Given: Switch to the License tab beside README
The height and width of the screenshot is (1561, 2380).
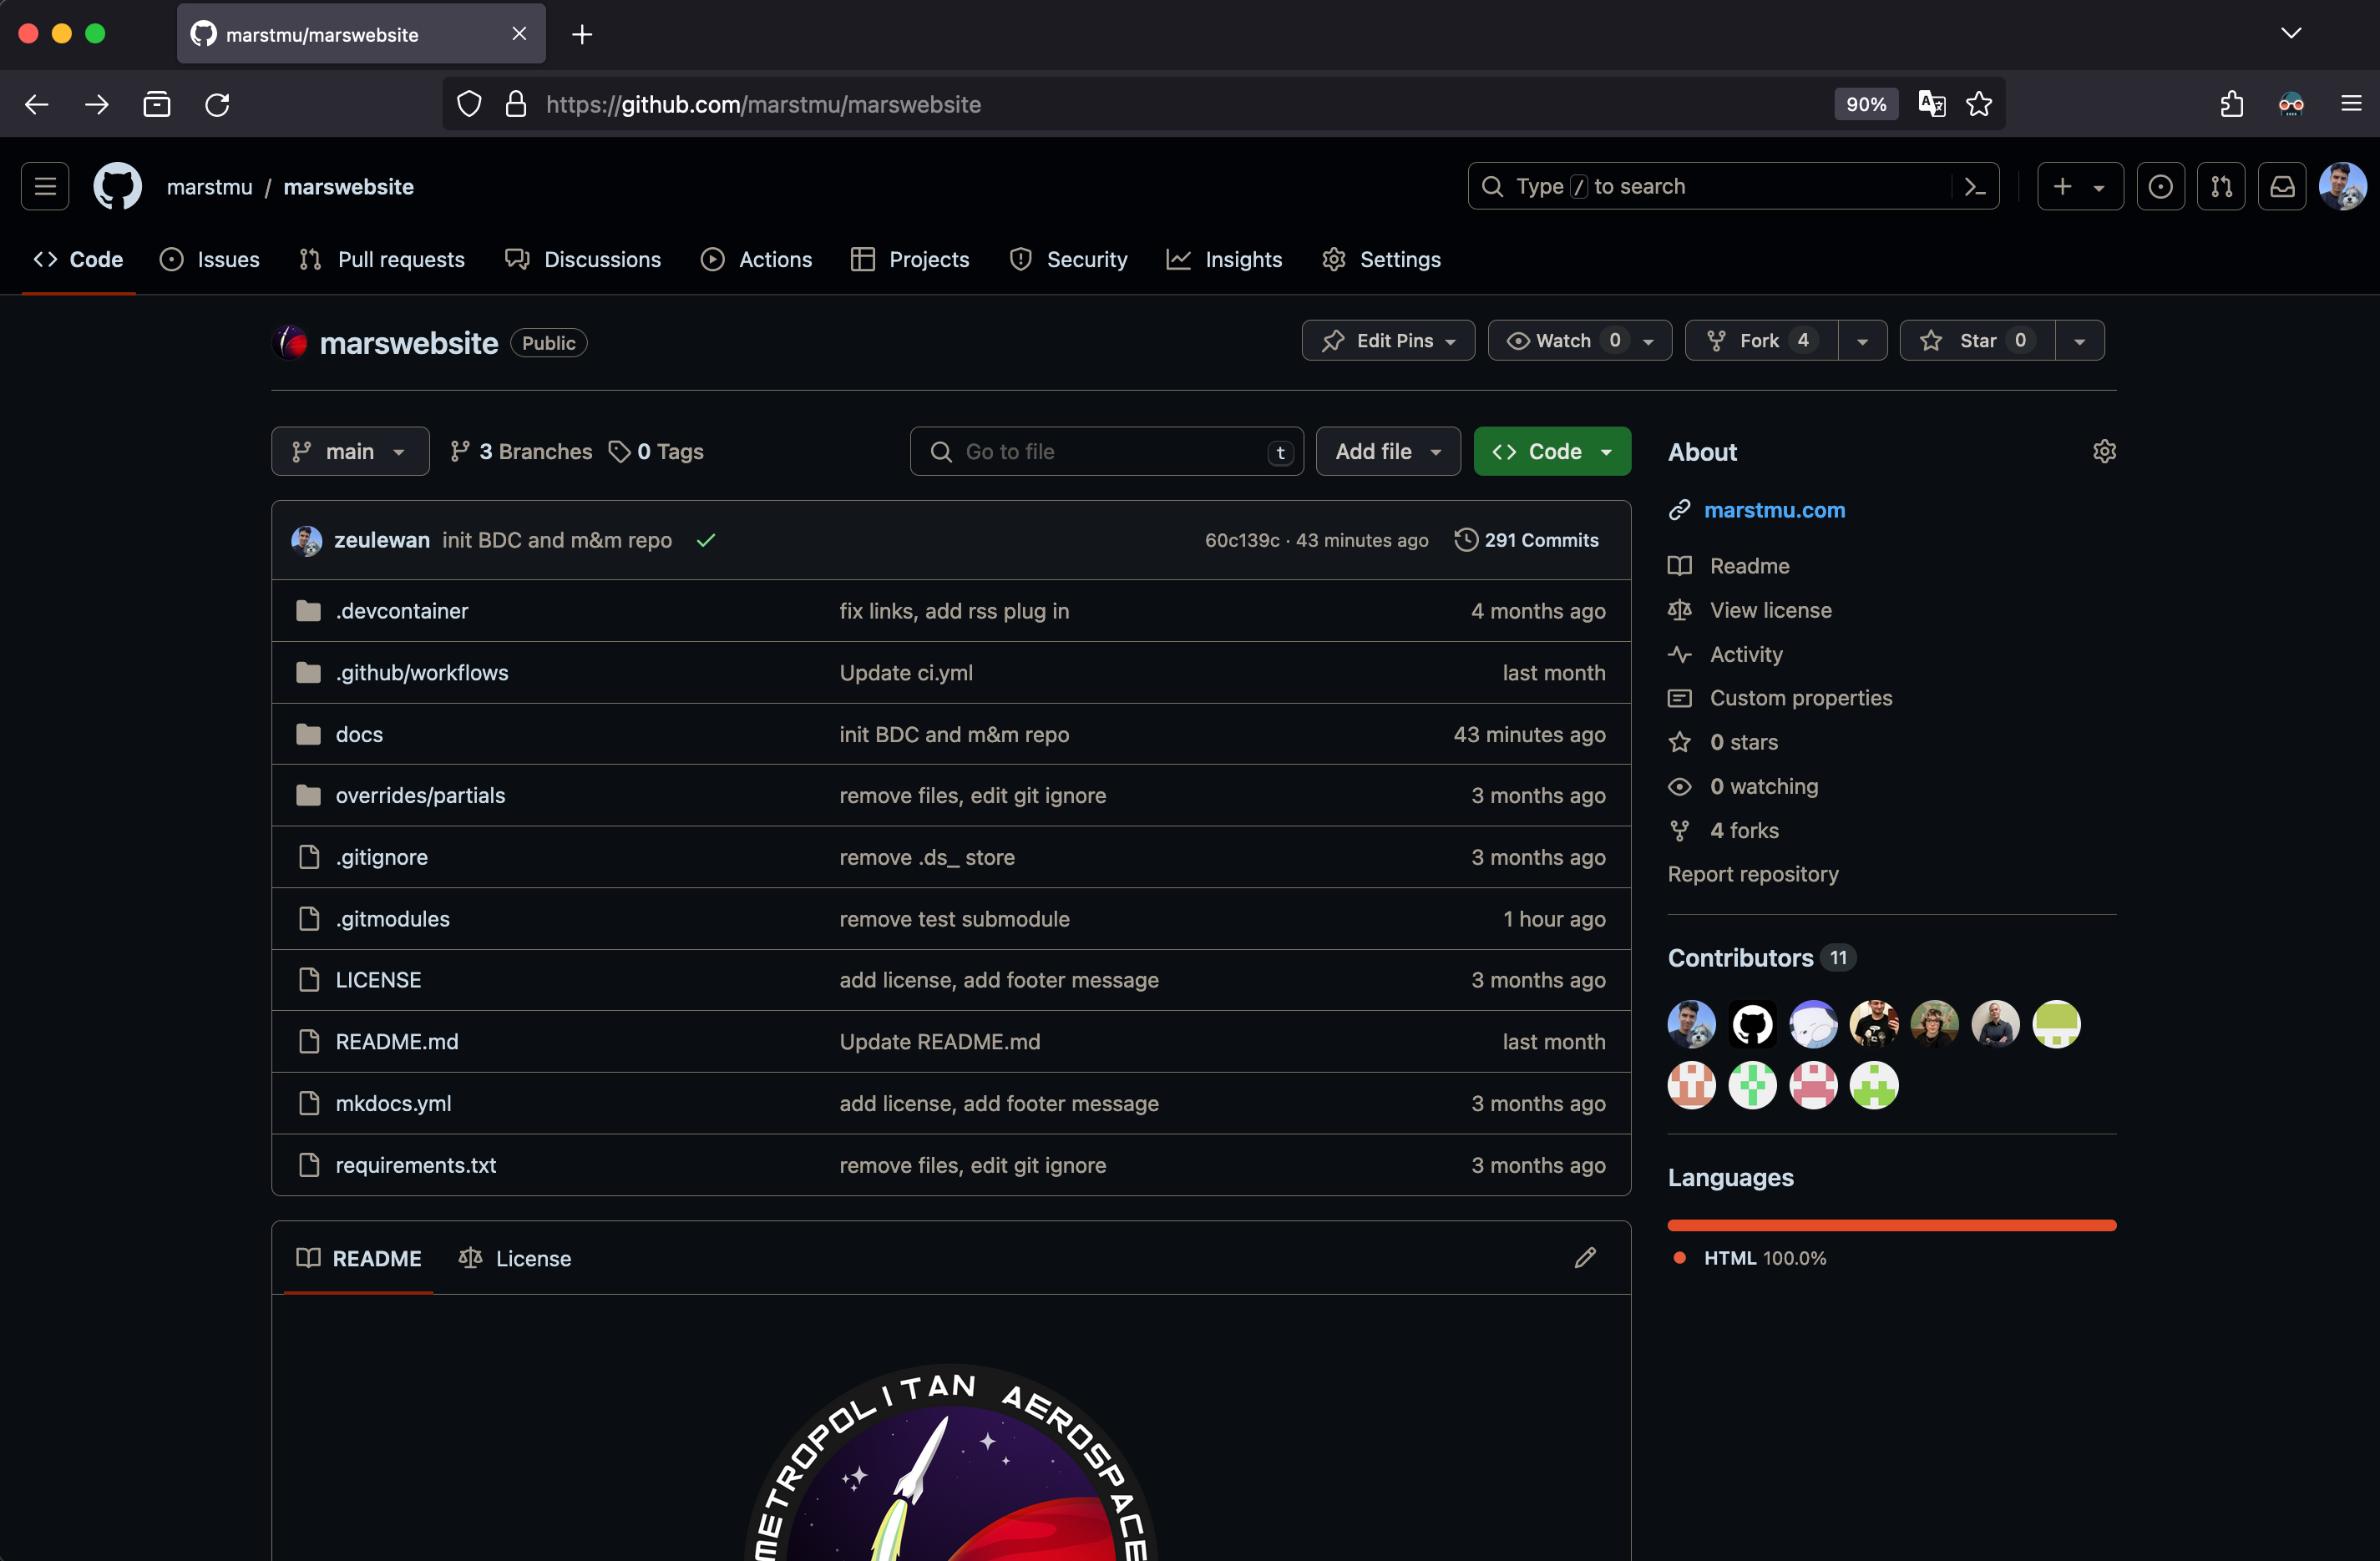Looking at the screenshot, I should [x=515, y=1258].
